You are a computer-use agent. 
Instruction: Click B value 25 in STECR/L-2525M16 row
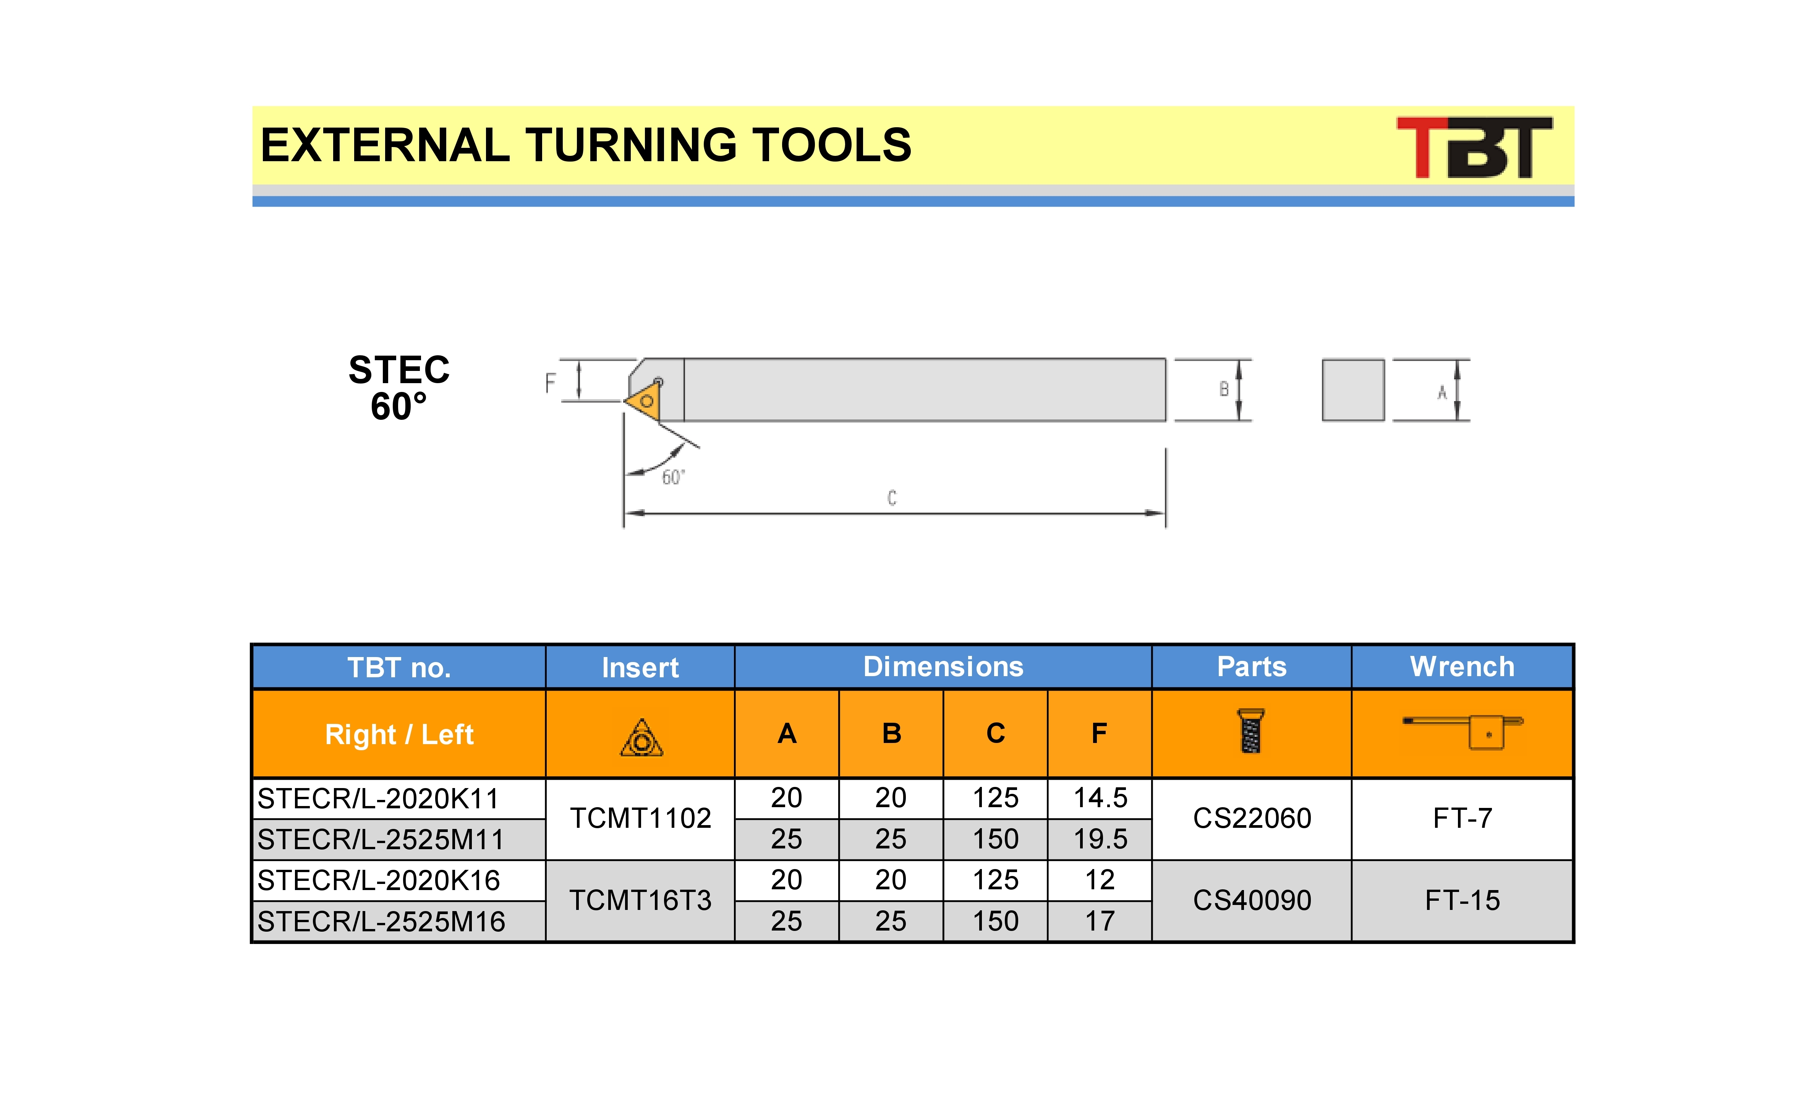(x=891, y=921)
